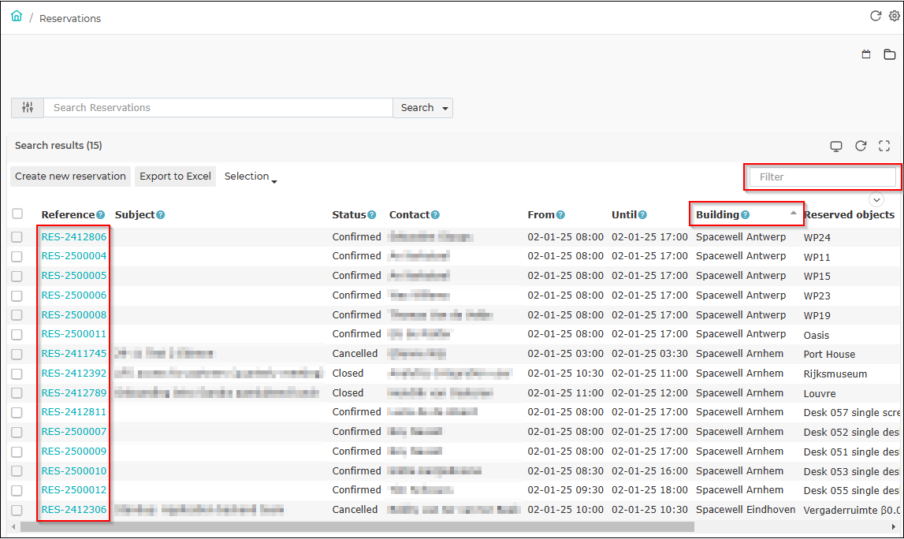
Task: Click Reservations in the breadcrumb
Action: coord(70,18)
